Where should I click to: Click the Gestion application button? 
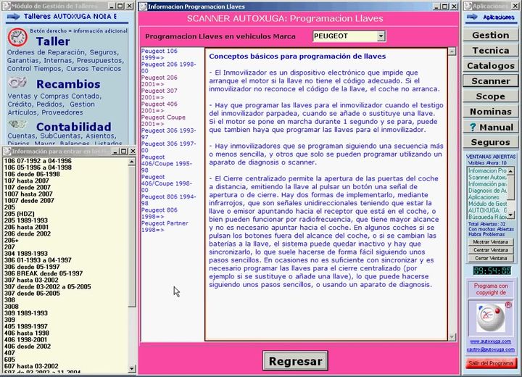[490, 35]
